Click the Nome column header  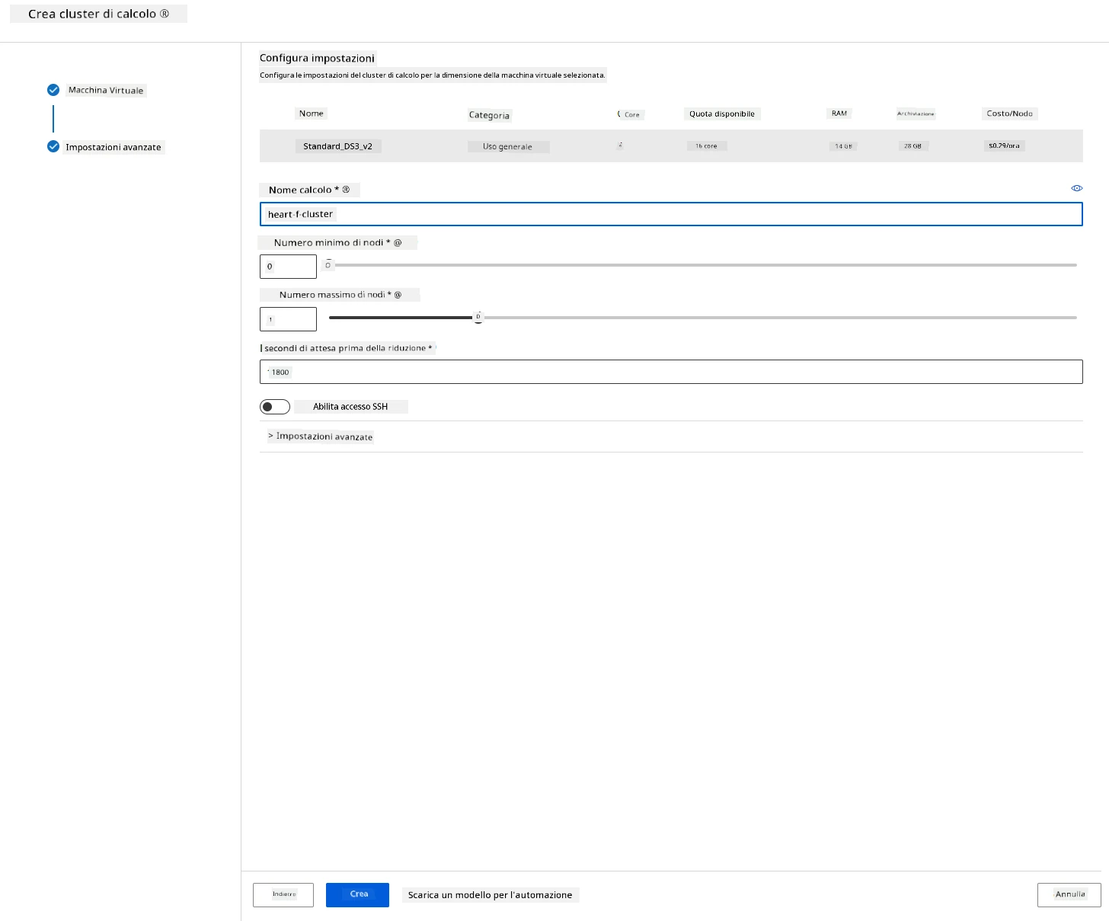[x=311, y=114]
